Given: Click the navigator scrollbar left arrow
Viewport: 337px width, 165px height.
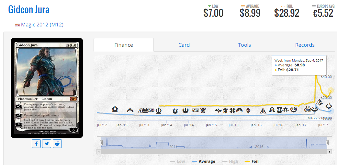Looking at the screenshot, I should coord(99,151).
